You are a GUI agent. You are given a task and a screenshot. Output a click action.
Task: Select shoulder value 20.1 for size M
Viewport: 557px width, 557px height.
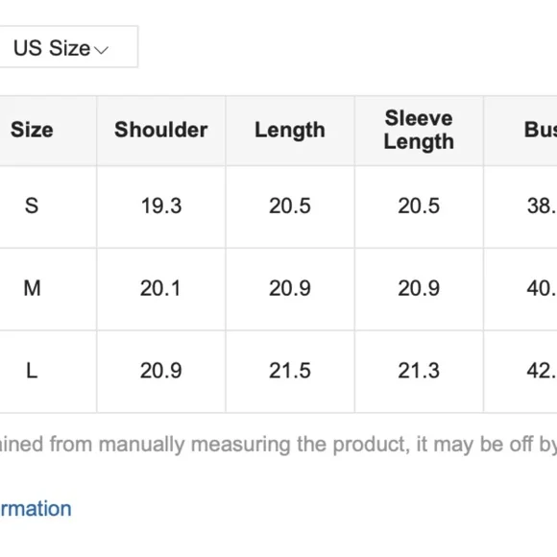coord(160,288)
